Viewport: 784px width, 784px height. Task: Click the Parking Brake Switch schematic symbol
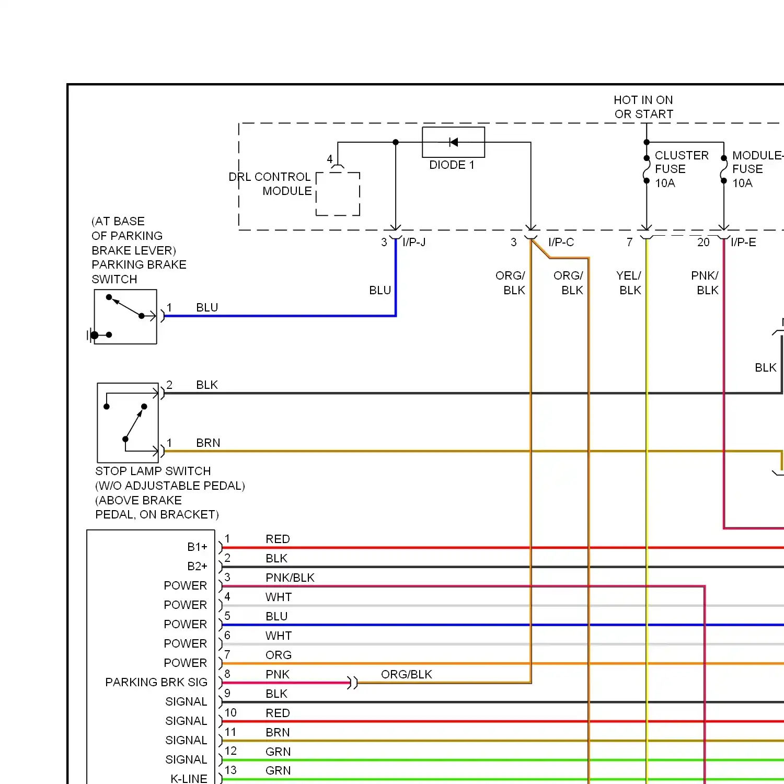[125, 317]
